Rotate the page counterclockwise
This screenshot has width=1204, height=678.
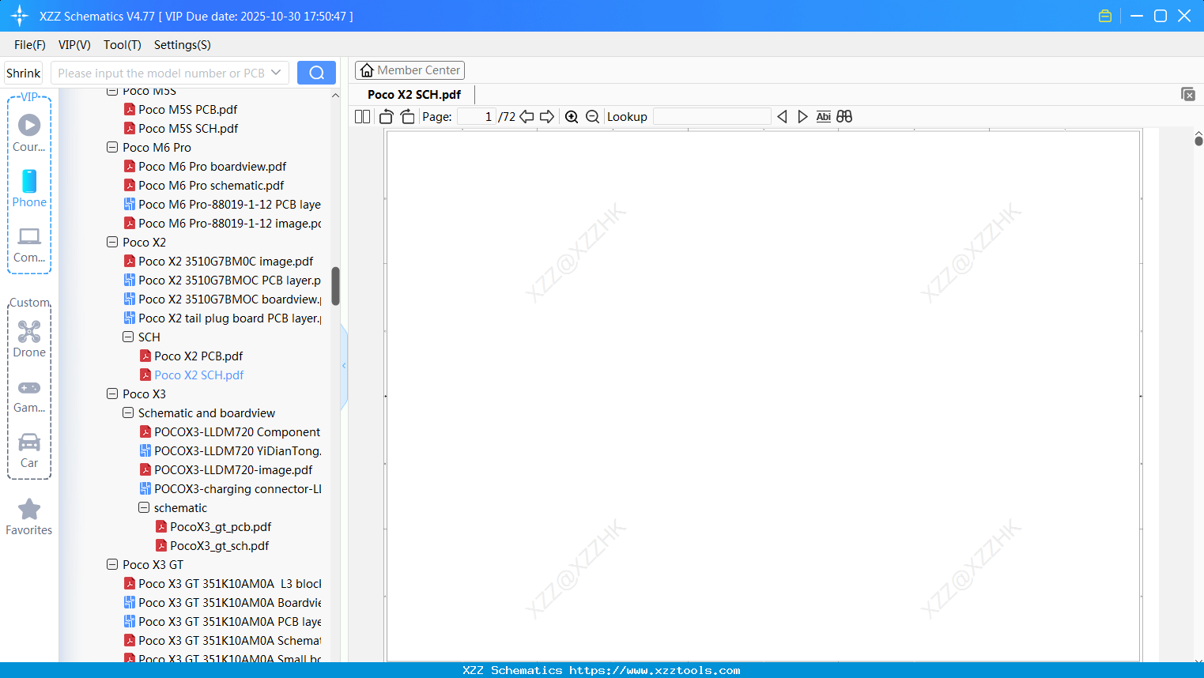[386, 117]
